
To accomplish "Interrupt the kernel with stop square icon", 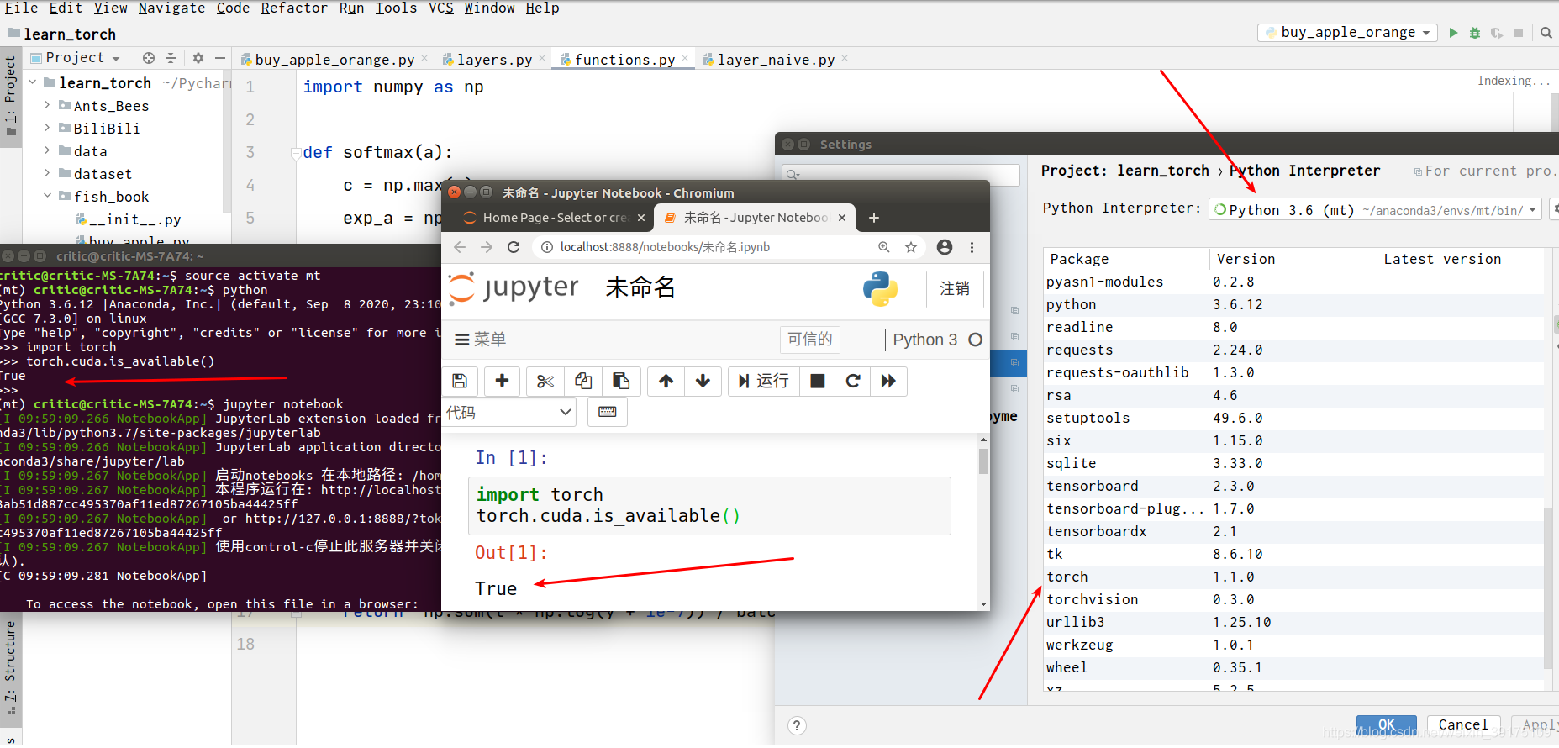I will click(x=817, y=381).
